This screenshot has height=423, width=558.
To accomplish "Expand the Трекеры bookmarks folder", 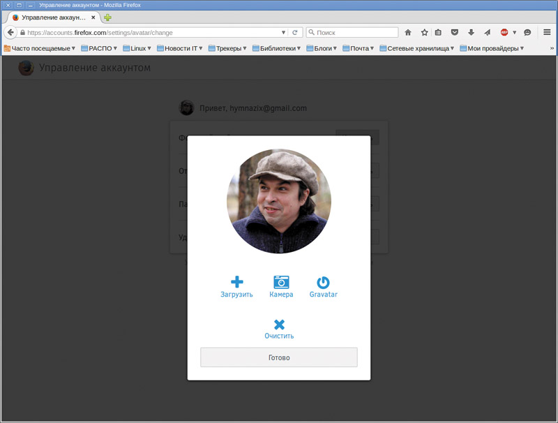I will tap(227, 48).
